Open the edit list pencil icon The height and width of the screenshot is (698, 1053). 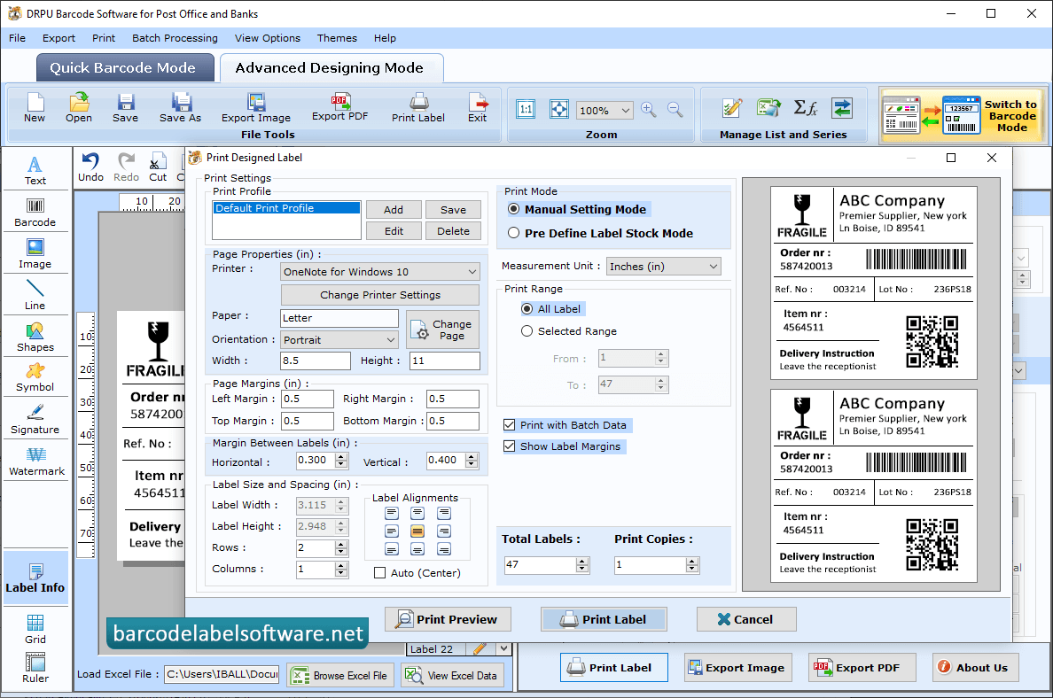[x=732, y=107]
